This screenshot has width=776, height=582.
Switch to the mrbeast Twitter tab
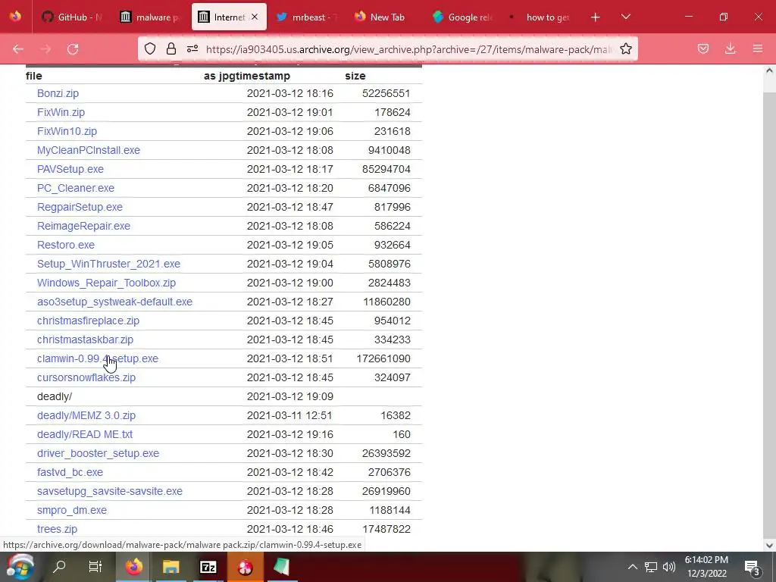(x=307, y=17)
